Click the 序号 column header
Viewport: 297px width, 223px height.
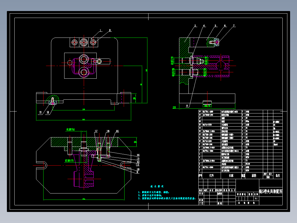pyautogui.click(x=200, y=176)
